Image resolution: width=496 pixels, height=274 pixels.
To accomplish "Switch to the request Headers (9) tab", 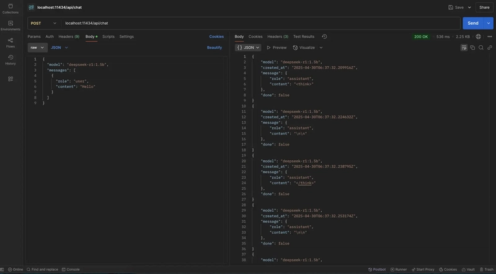I will pyautogui.click(x=69, y=36).
